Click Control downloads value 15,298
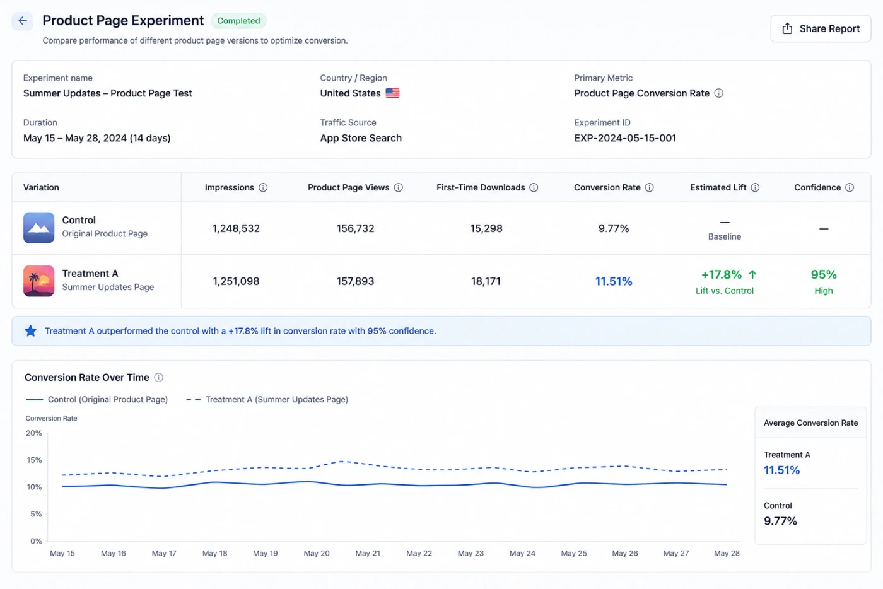This screenshot has height=589, width=883. coord(486,228)
